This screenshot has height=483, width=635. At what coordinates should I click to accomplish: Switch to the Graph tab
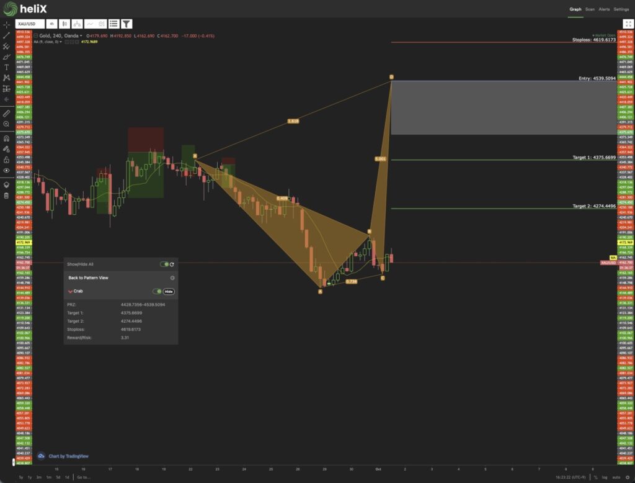575,9
